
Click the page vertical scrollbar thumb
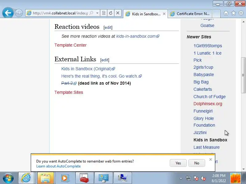(x=243, y=75)
